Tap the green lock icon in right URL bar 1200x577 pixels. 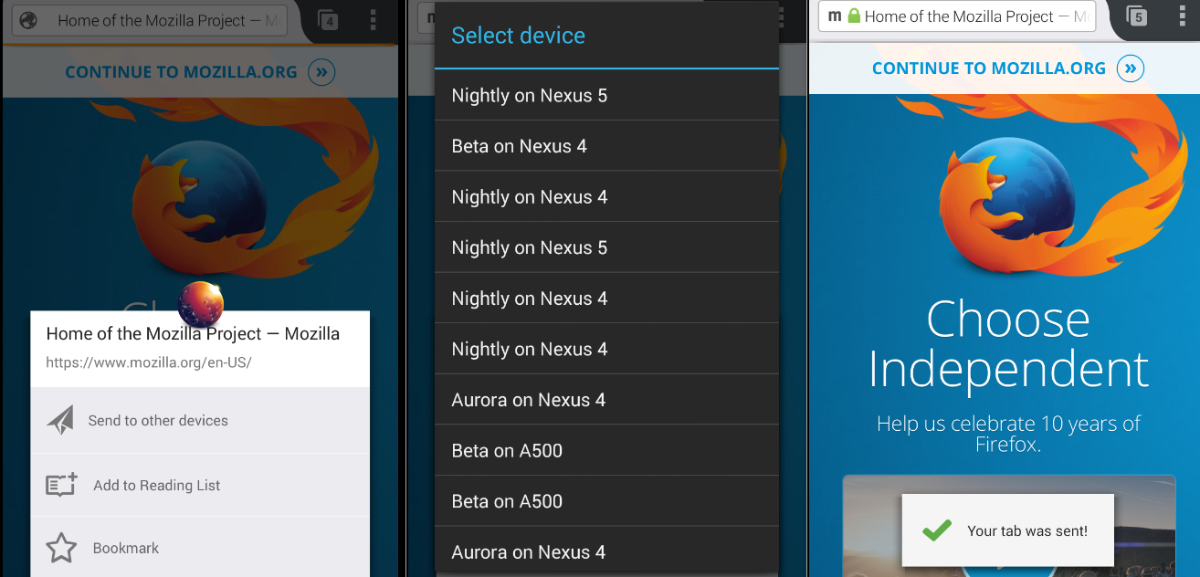click(x=854, y=16)
